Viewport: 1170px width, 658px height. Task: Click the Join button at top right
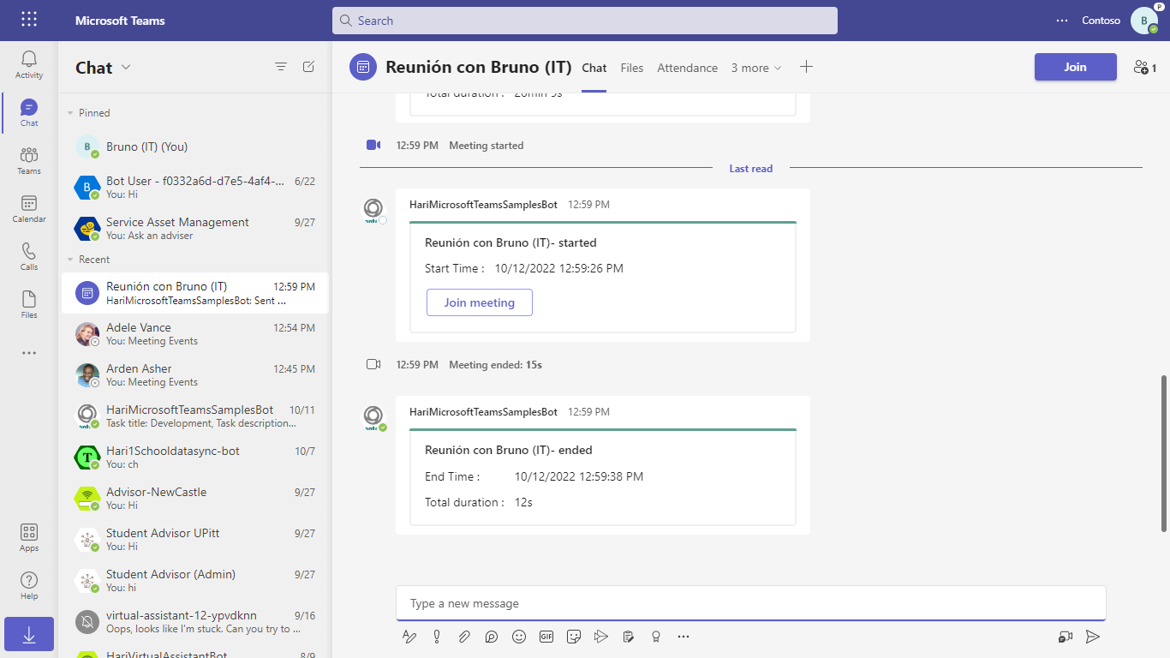pos(1075,67)
